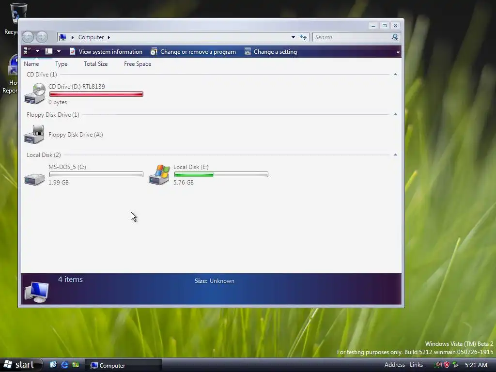Click the Computer breadcrumb in address bar
496x372 pixels.
point(91,37)
